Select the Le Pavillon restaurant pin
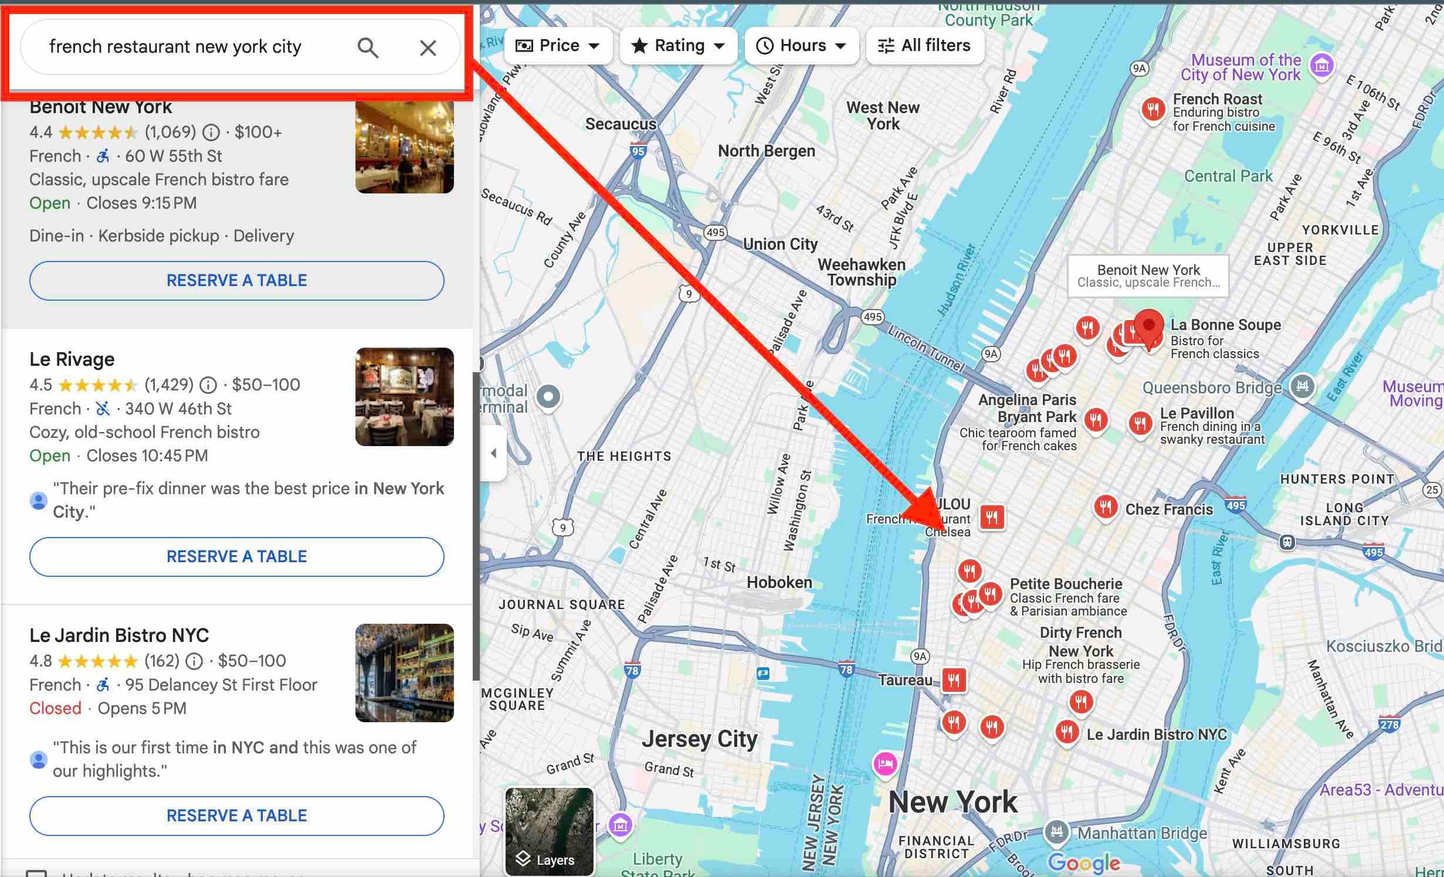 coord(1140,424)
